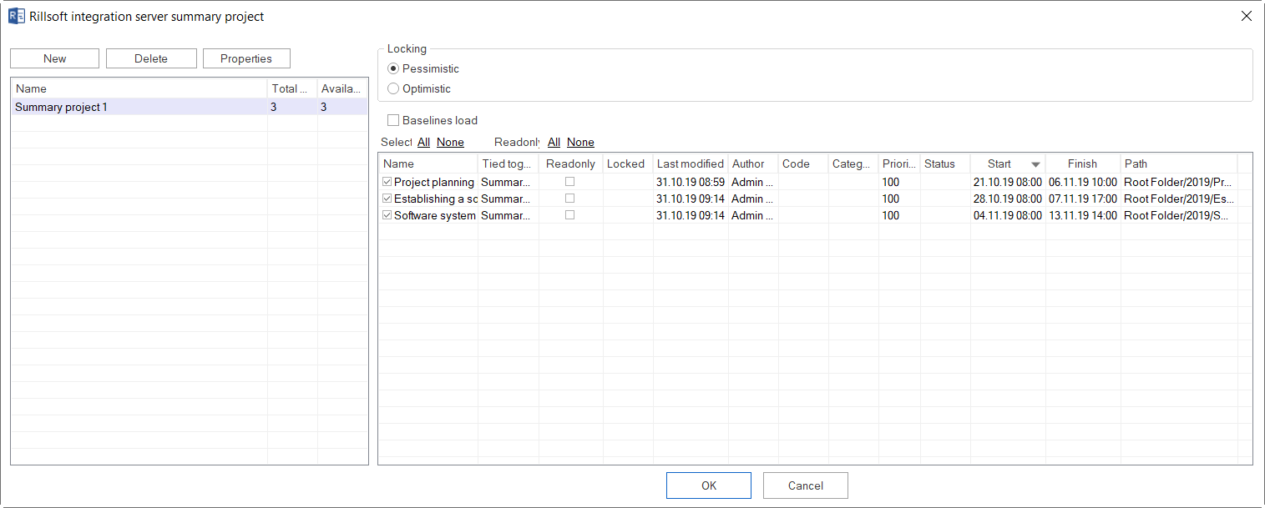
Task: Select Optimistic locking option
Action: point(393,88)
